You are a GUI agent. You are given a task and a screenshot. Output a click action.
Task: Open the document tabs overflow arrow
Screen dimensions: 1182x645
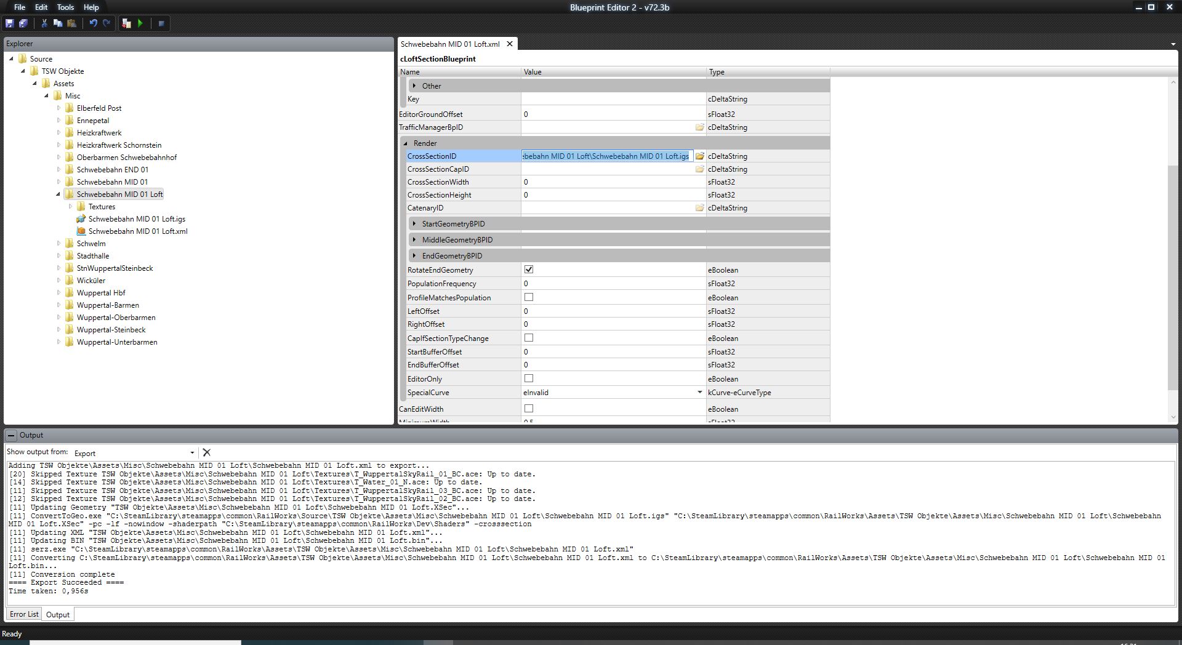[x=1173, y=44]
